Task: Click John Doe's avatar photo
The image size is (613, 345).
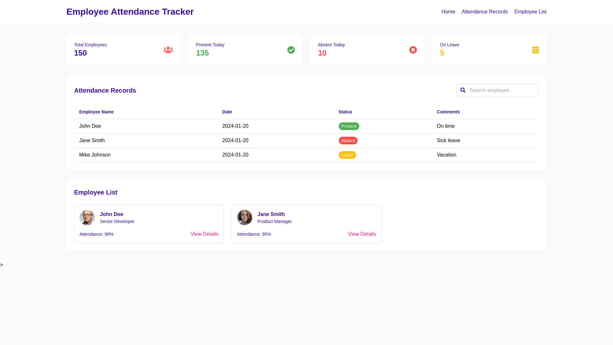Action: click(87, 218)
